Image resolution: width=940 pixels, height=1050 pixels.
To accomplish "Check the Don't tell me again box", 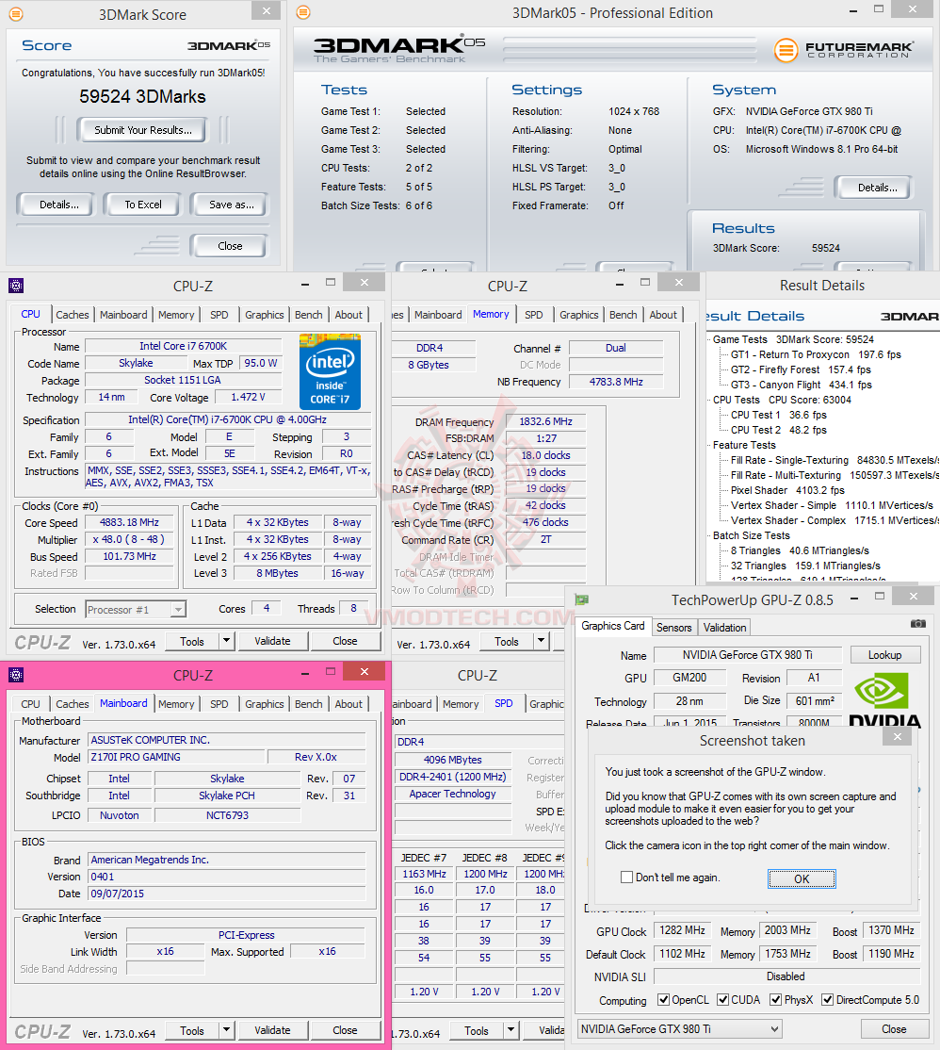I will tap(627, 878).
